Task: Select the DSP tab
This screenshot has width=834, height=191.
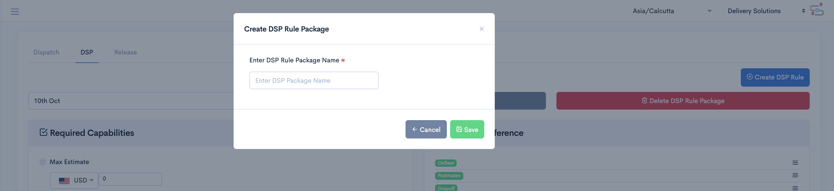Action: coord(87,52)
